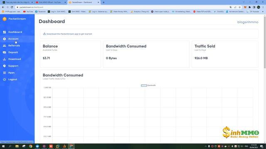Click the Support question mark icon
This screenshot has width=266, height=149.
click(x=5, y=66)
